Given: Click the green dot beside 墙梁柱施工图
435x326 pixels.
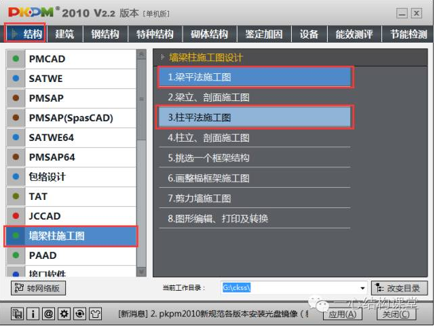Looking at the screenshot, I should [16, 236].
